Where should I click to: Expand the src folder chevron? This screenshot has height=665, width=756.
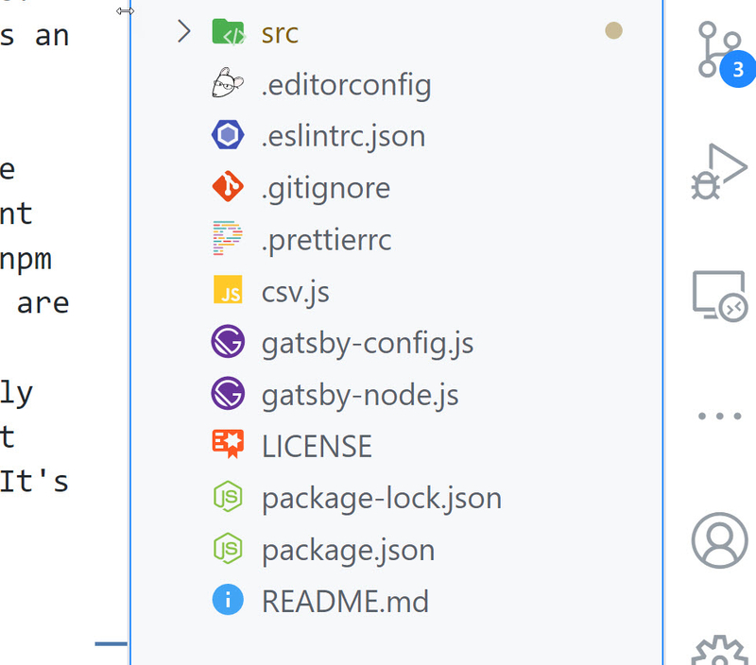tap(183, 31)
